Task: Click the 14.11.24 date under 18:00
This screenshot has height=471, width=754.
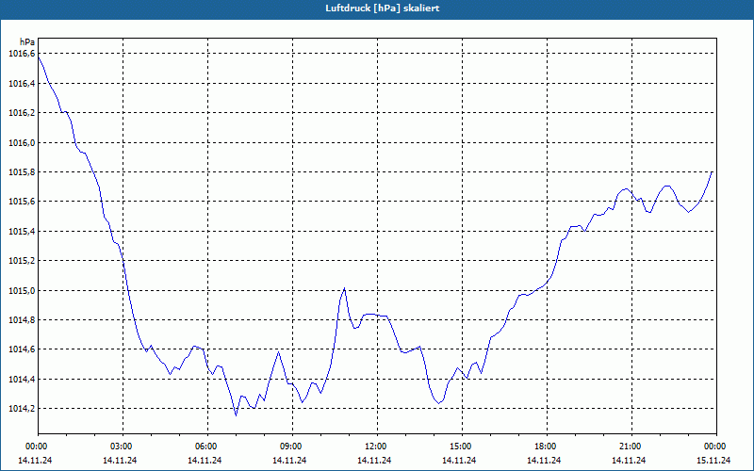Action: [544, 460]
